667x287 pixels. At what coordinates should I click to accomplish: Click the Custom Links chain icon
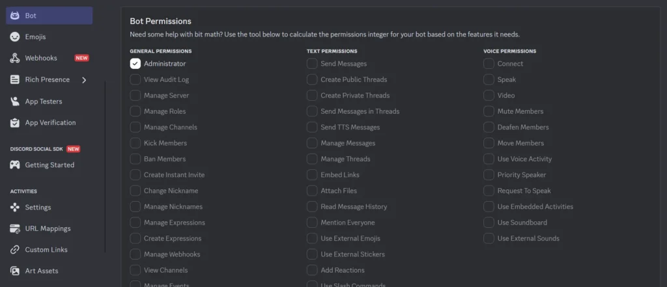(15, 250)
